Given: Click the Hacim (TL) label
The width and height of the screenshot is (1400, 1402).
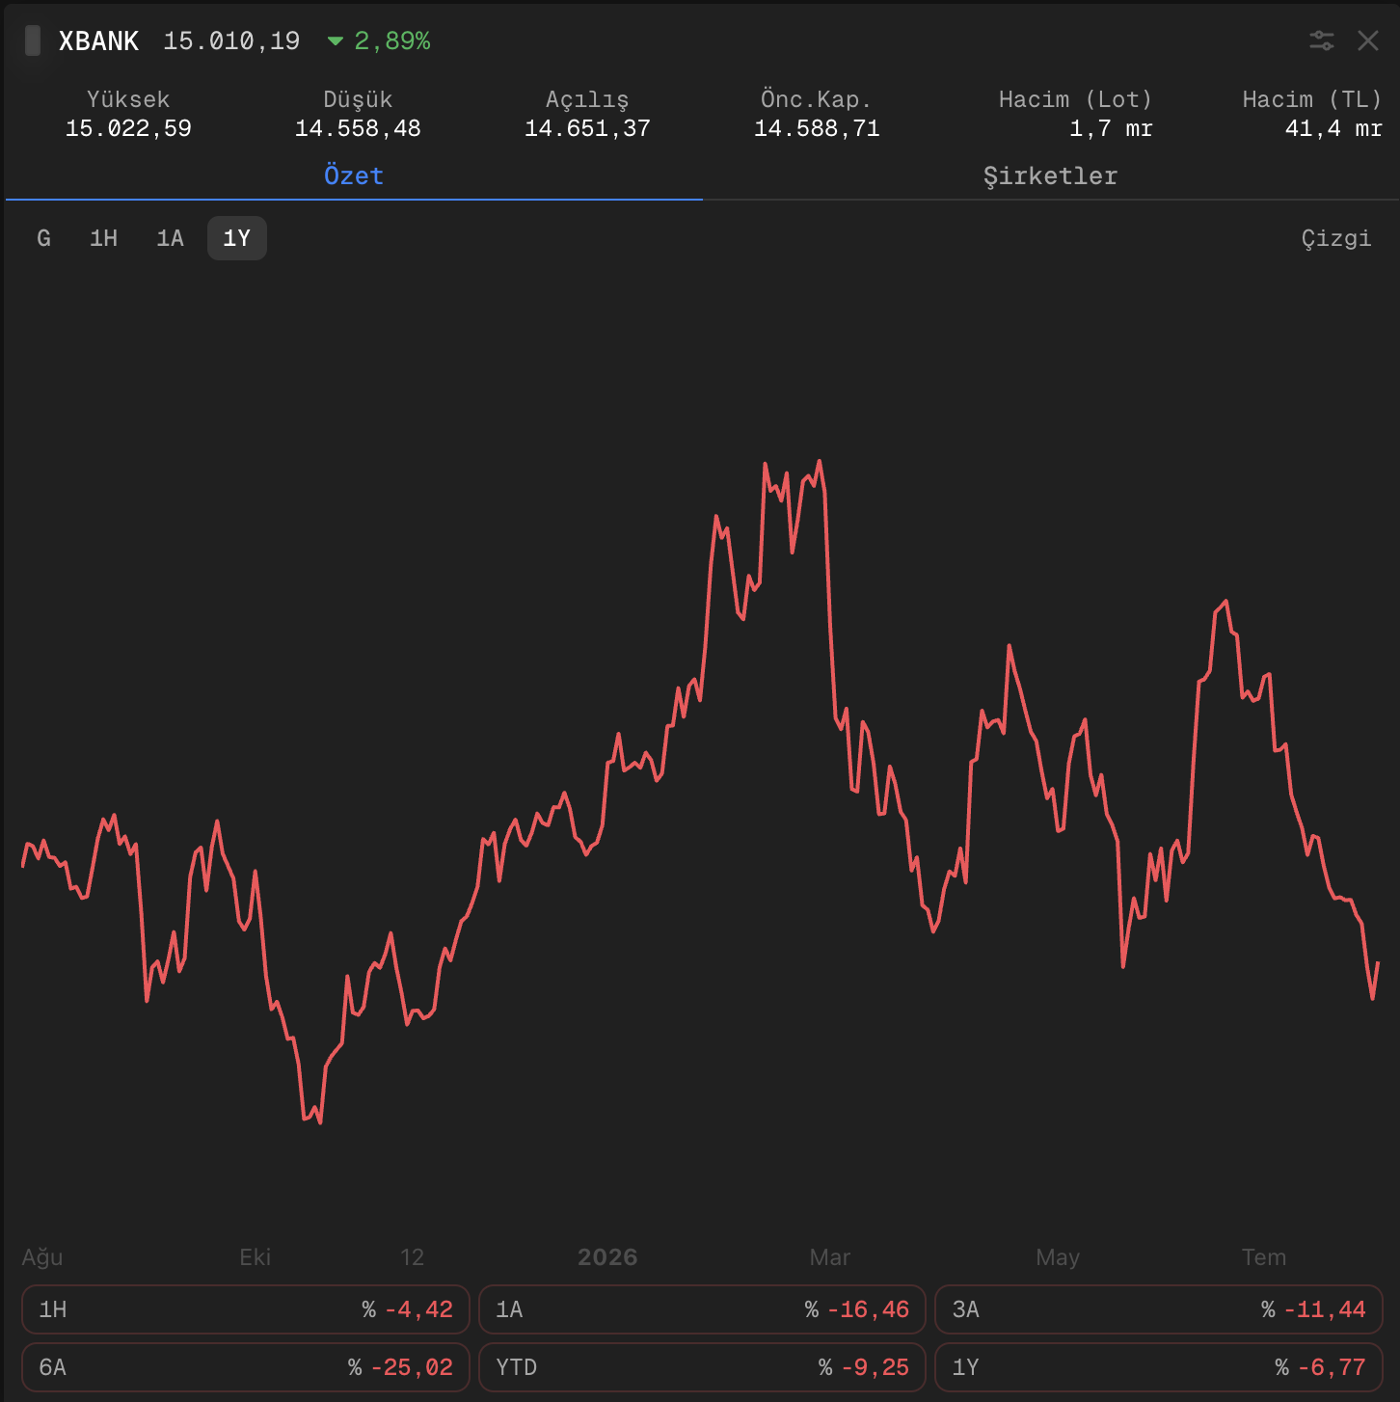Looking at the screenshot, I should point(1312,99).
